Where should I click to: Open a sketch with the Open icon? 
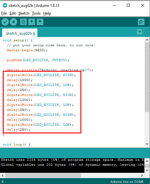[x=32, y=22]
